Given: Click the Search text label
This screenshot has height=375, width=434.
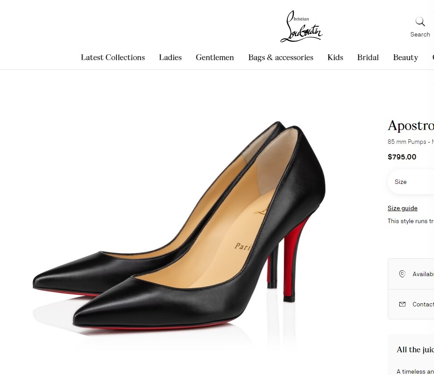Looking at the screenshot, I should pos(420,34).
